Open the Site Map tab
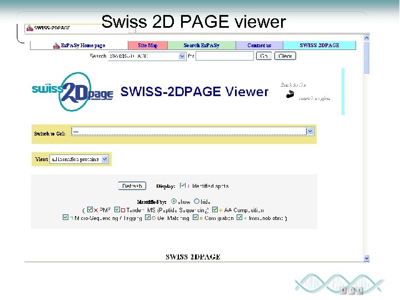Viewport: 400px width, 300px height. click(x=148, y=46)
